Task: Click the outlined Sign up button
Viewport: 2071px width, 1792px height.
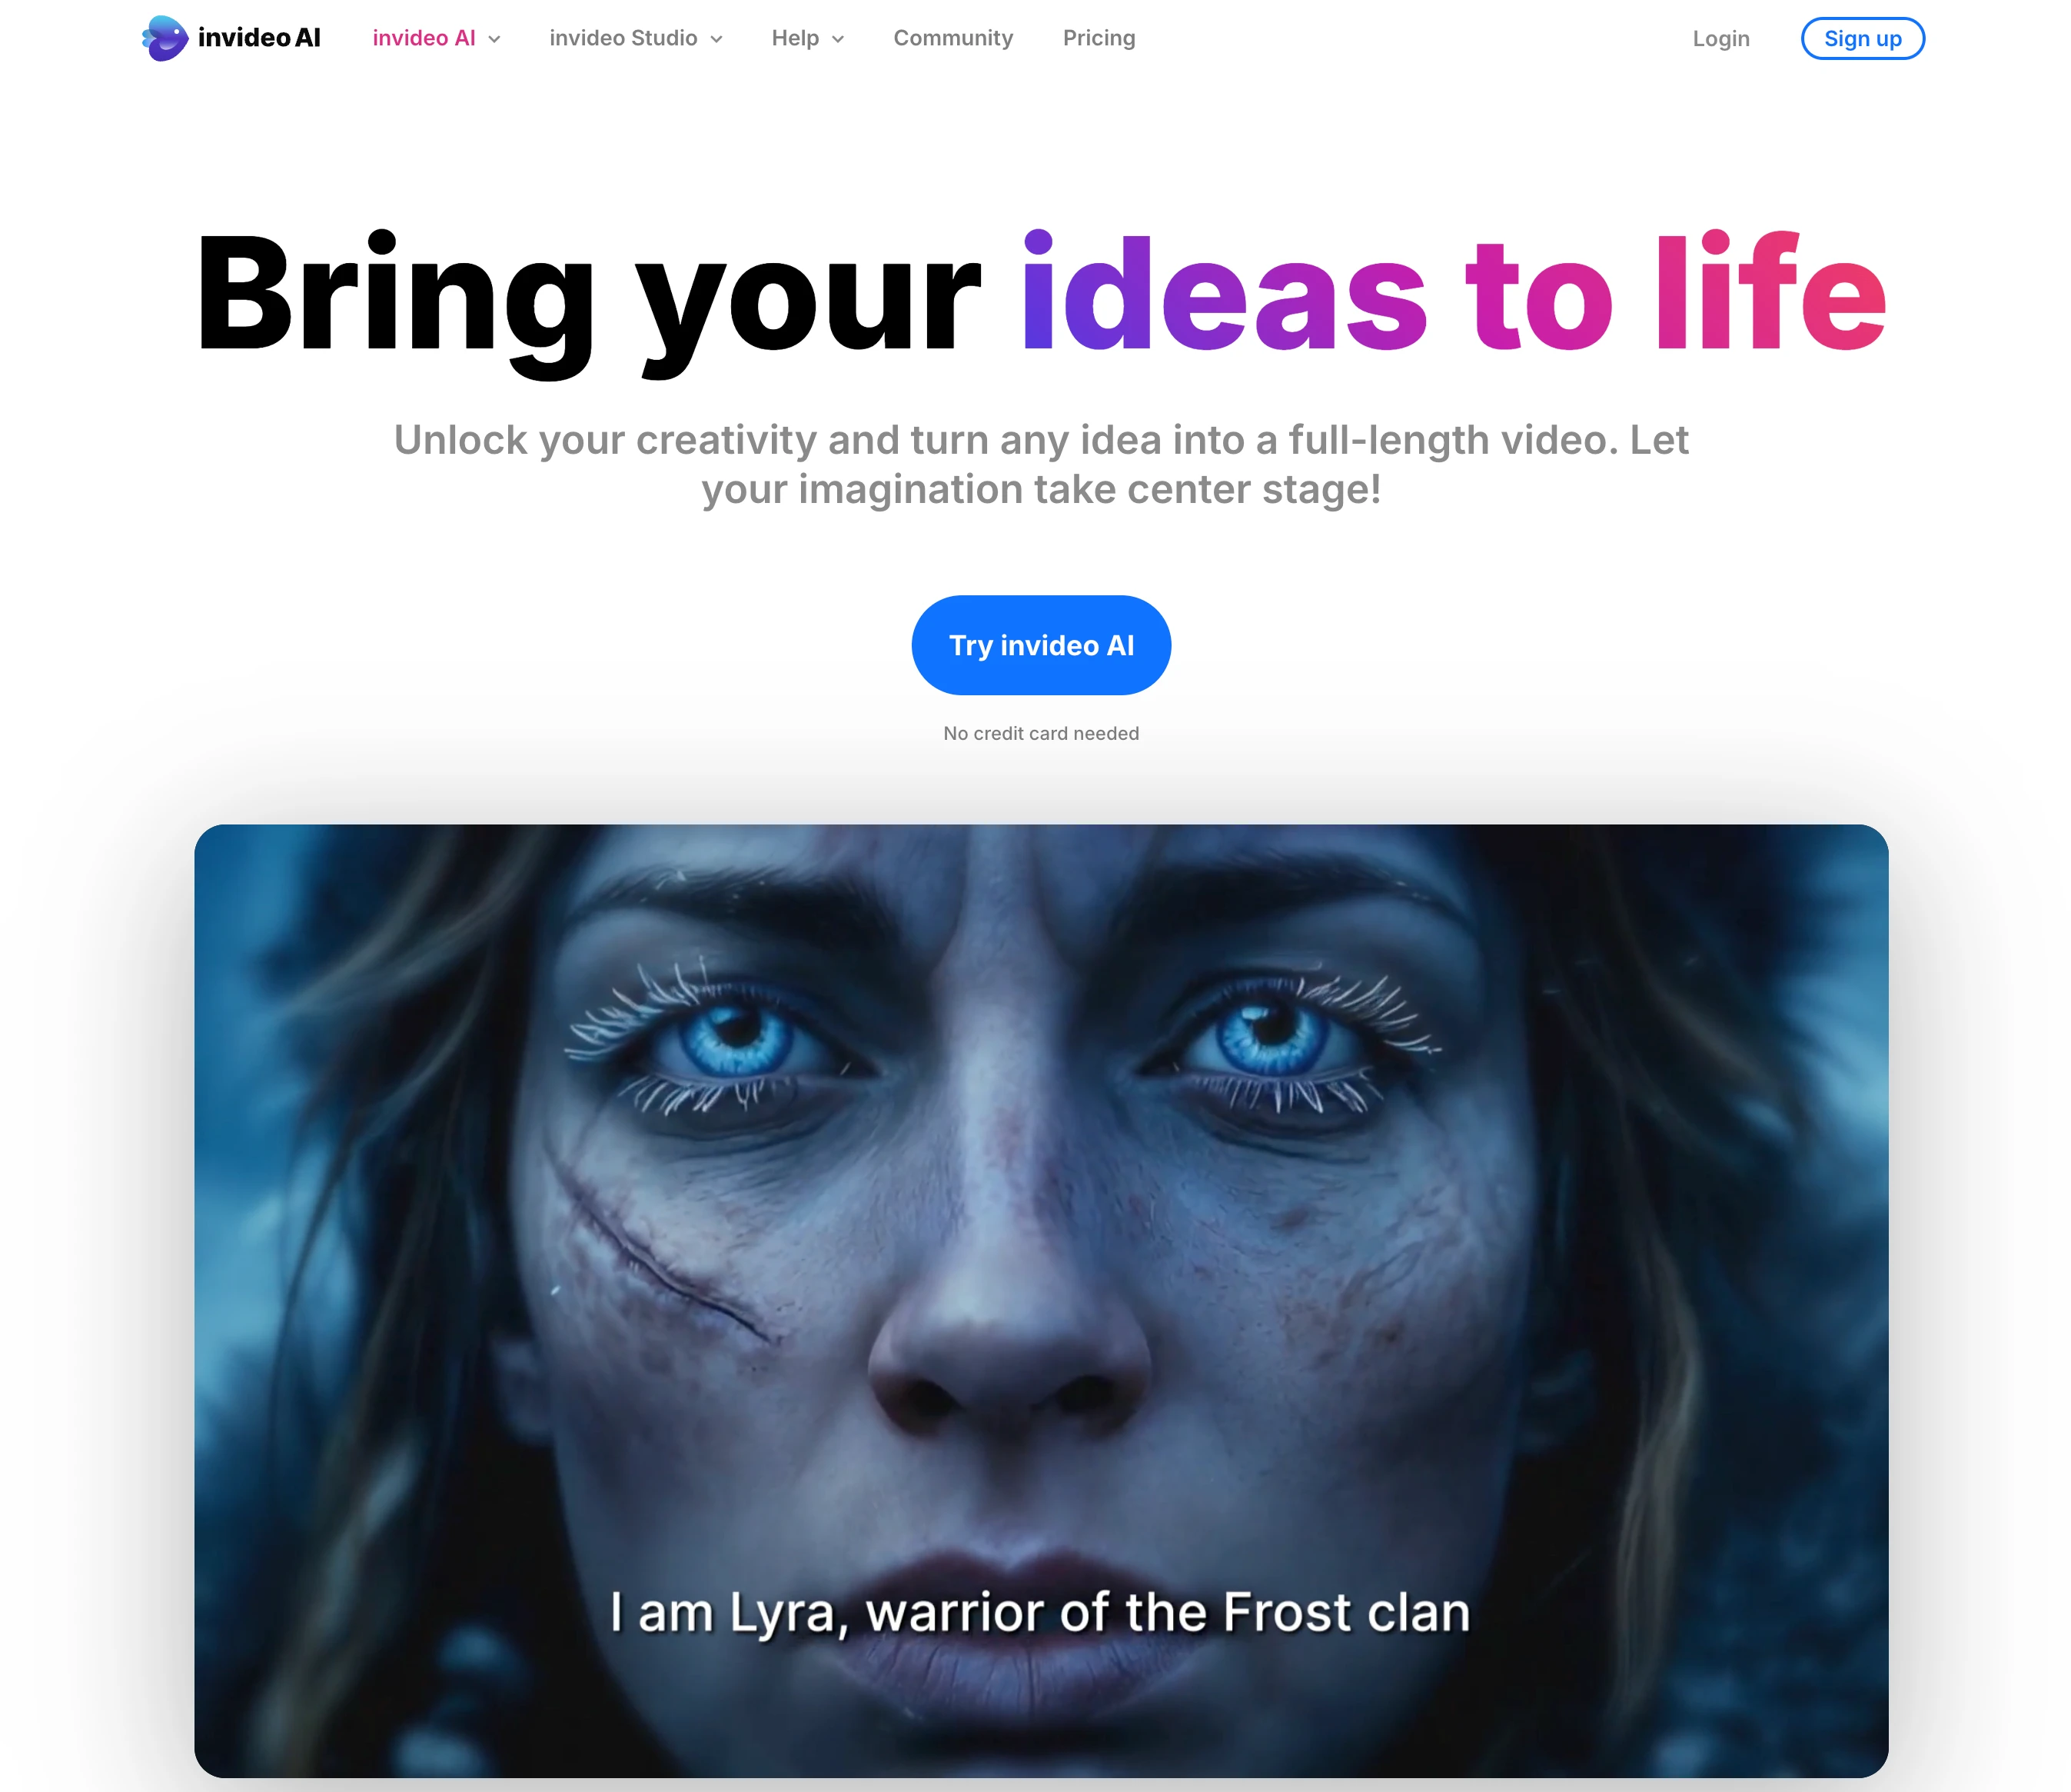Action: click(1862, 39)
